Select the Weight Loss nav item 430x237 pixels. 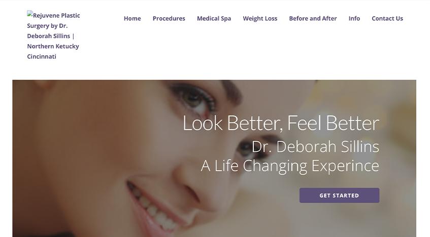click(260, 18)
